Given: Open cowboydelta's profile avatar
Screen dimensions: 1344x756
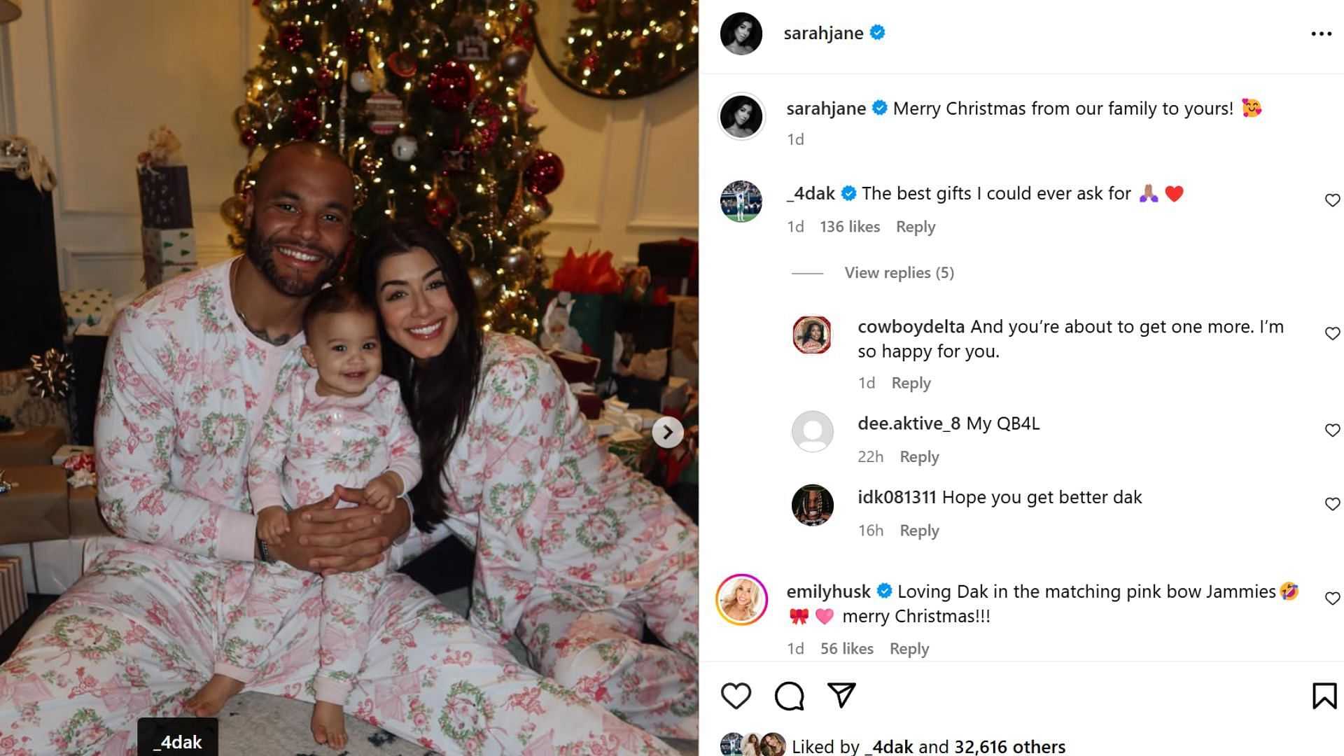Looking at the screenshot, I should tap(812, 335).
